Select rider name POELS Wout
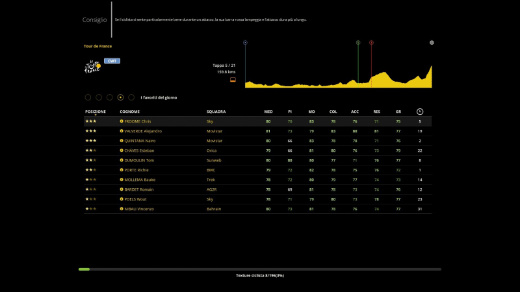 pos(135,199)
